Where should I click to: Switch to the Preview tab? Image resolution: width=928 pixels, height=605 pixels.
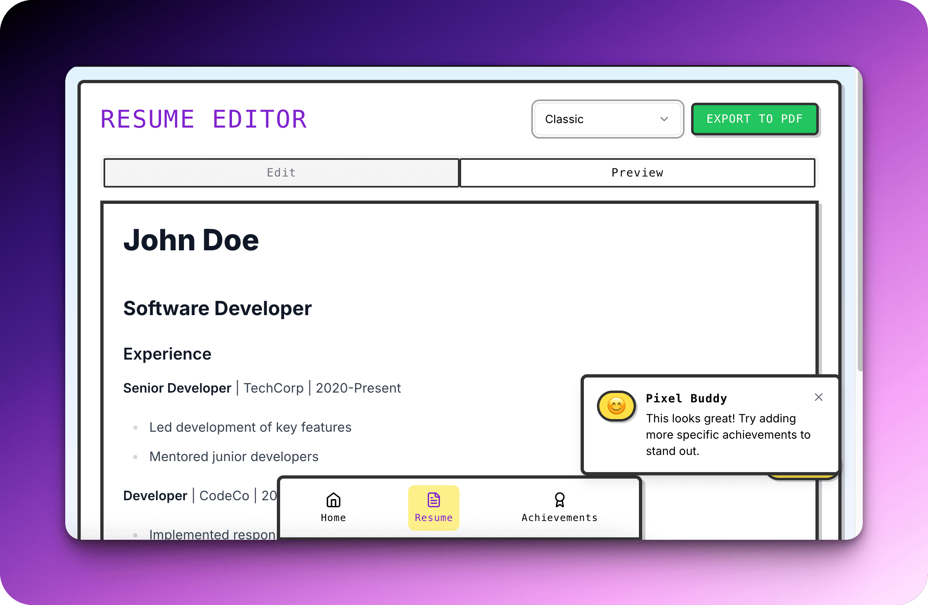coord(637,173)
